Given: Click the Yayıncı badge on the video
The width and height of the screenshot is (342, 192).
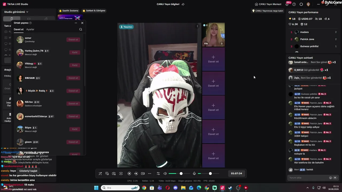Looking at the screenshot, I should (x=126, y=27).
